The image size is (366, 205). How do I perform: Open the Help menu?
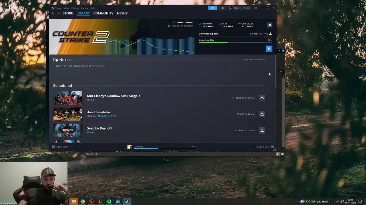93,8
